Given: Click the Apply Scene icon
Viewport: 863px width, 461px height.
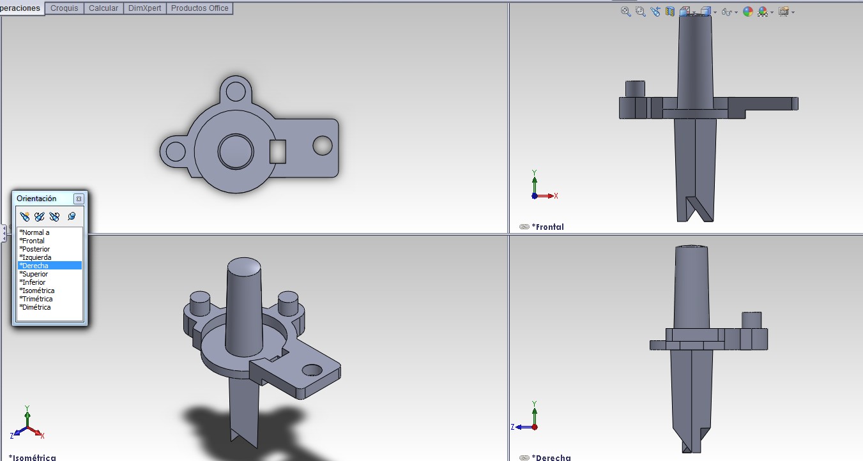Looking at the screenshot, I should click(x=762, y=11).
